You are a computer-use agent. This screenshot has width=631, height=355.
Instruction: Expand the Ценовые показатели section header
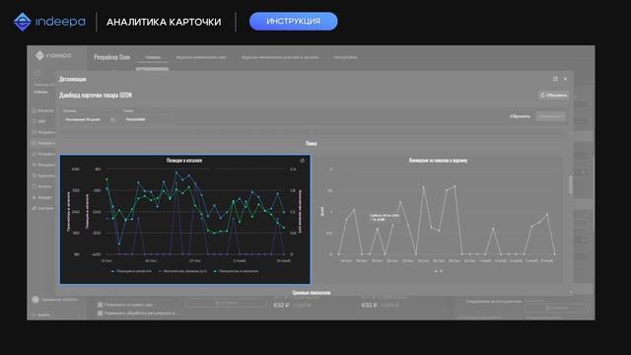click(312, 293)
